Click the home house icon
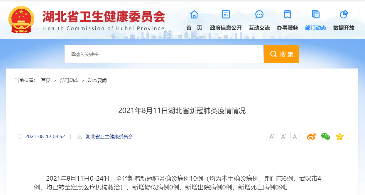This screenshot has width=365, height=195. [194, 14]
